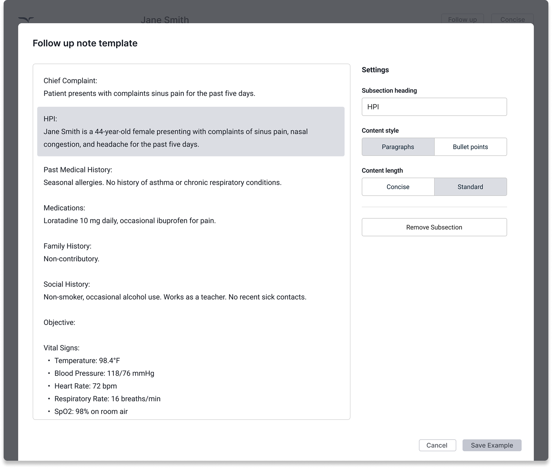Save the example template
The height and width of the screenshot is (468, 552).
point(492,445)
